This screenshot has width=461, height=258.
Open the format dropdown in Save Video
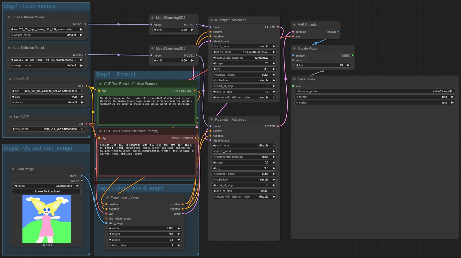[x=374, y=97]
